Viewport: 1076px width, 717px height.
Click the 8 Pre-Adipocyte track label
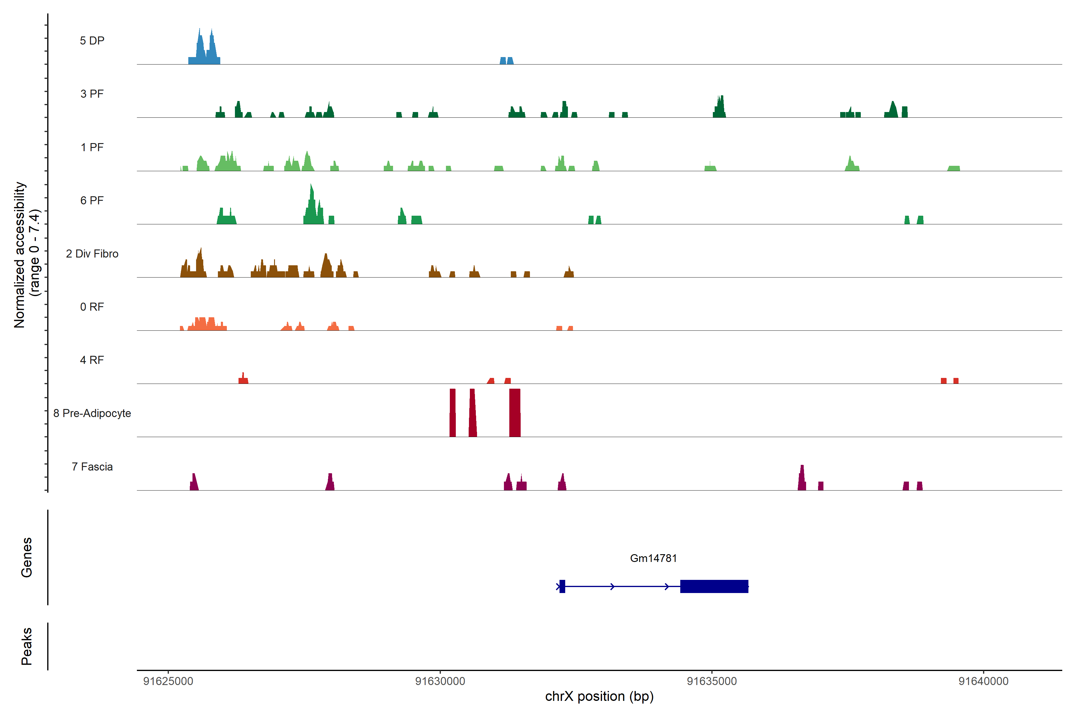(92, 413)
